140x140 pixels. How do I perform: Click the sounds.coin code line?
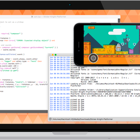click(11, 64)
